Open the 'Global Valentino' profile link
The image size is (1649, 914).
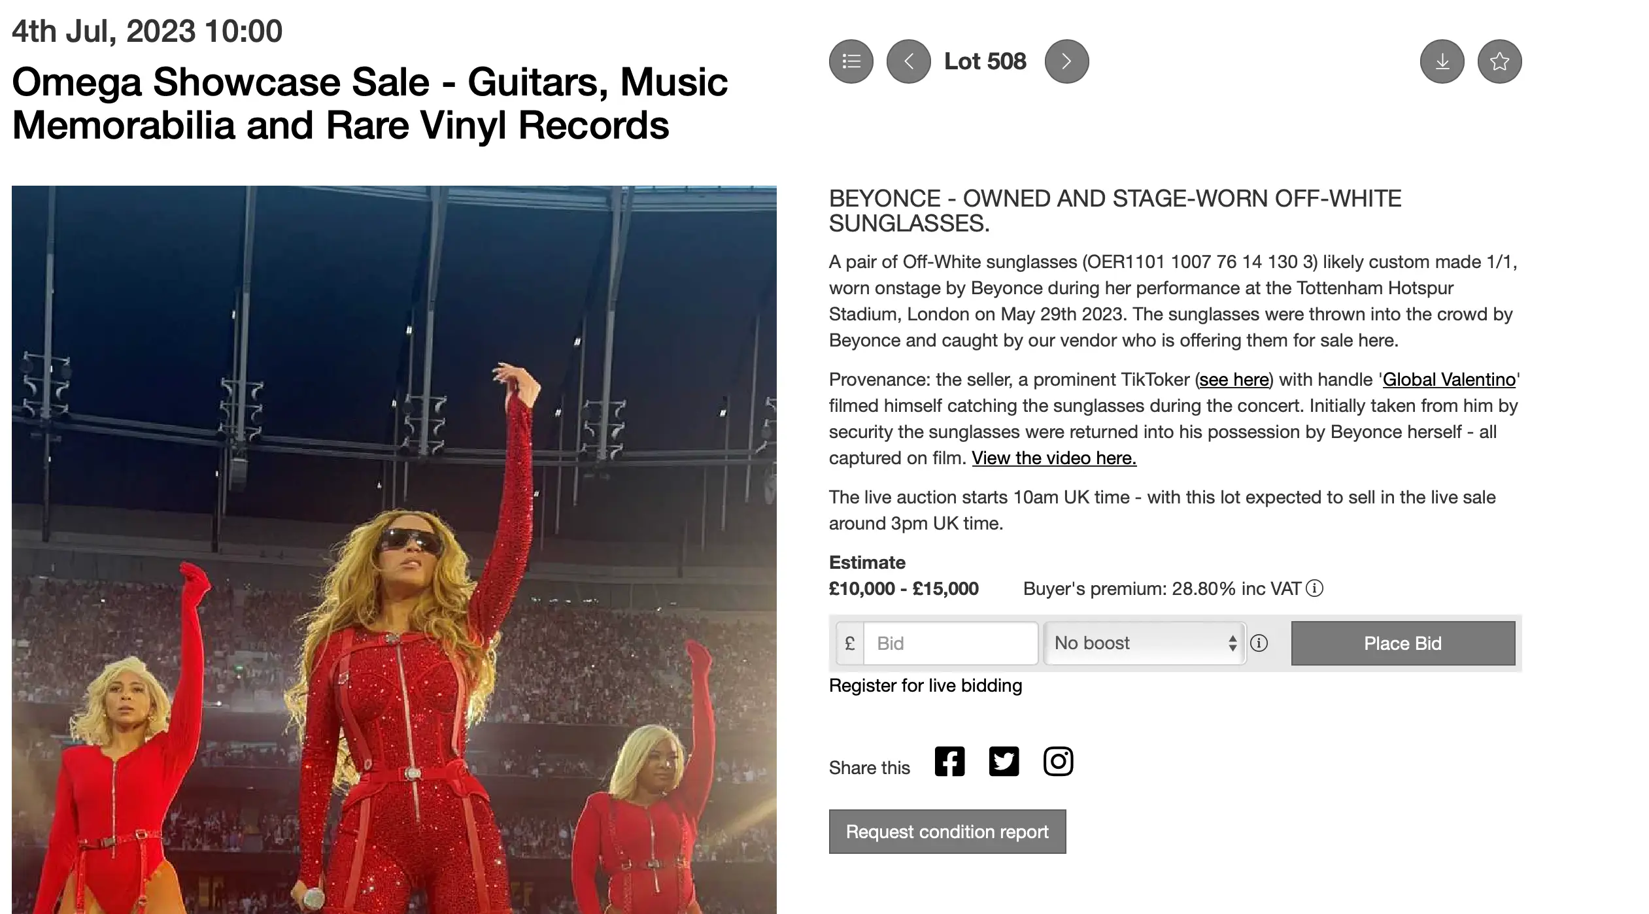tap(1448, 379)
